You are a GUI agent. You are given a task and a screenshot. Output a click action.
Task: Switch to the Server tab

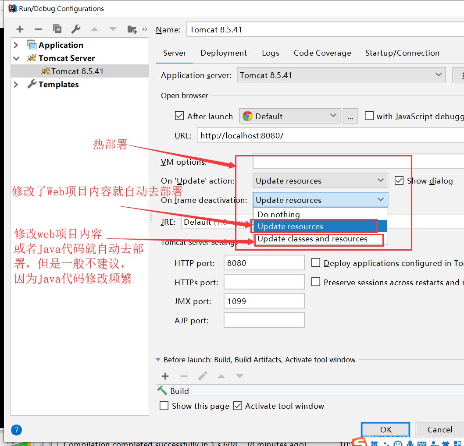tap(174, 53)
